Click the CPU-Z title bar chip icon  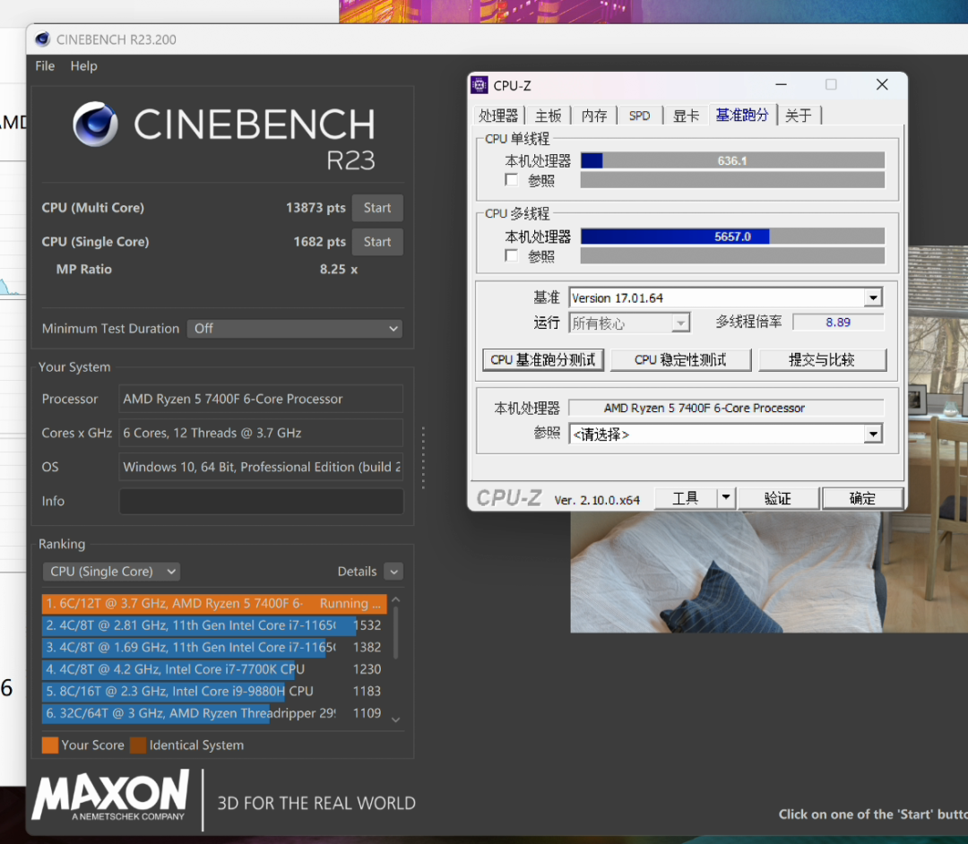coord(480,85)
